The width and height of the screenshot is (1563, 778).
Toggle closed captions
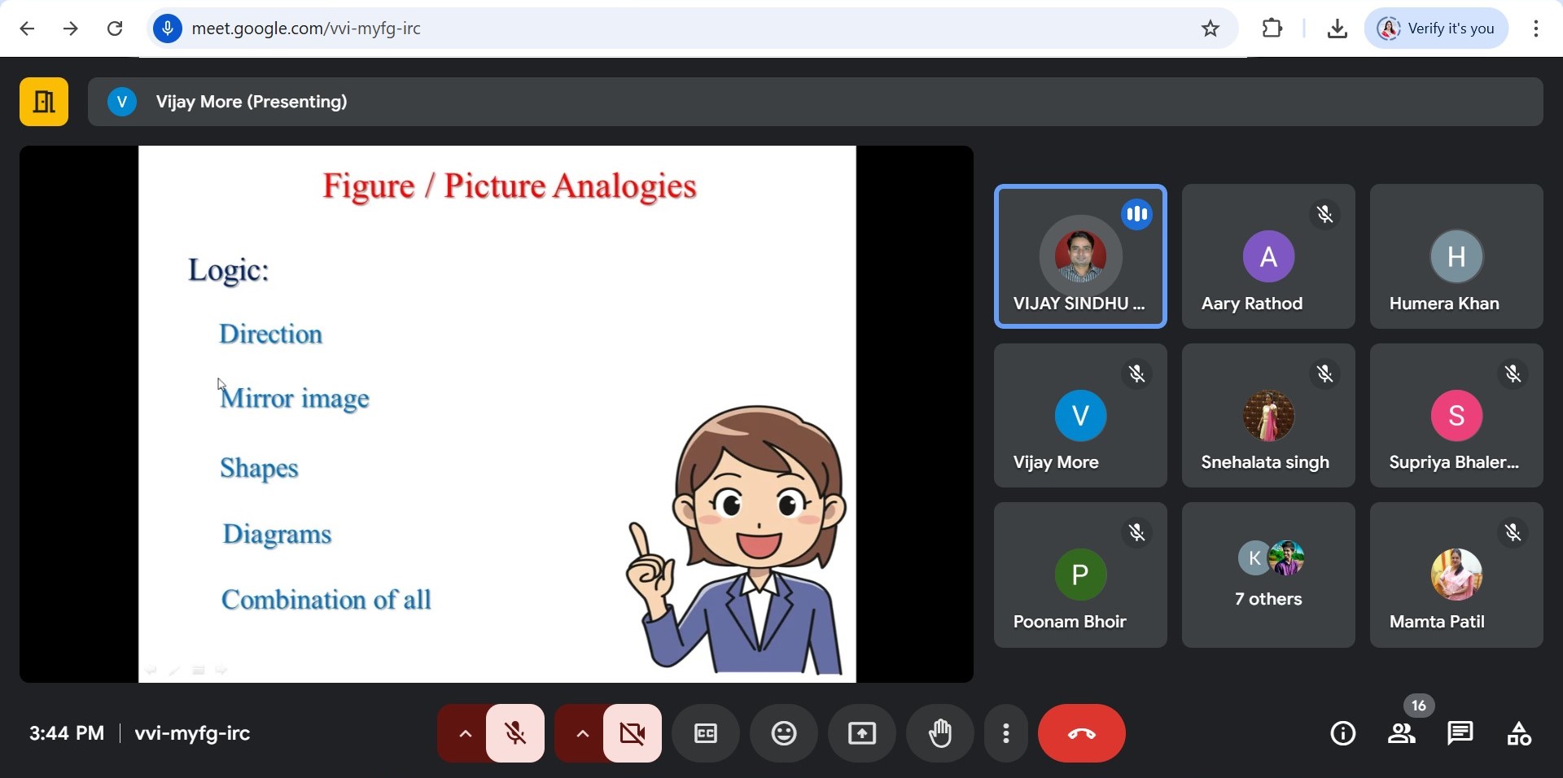(706, 733)
